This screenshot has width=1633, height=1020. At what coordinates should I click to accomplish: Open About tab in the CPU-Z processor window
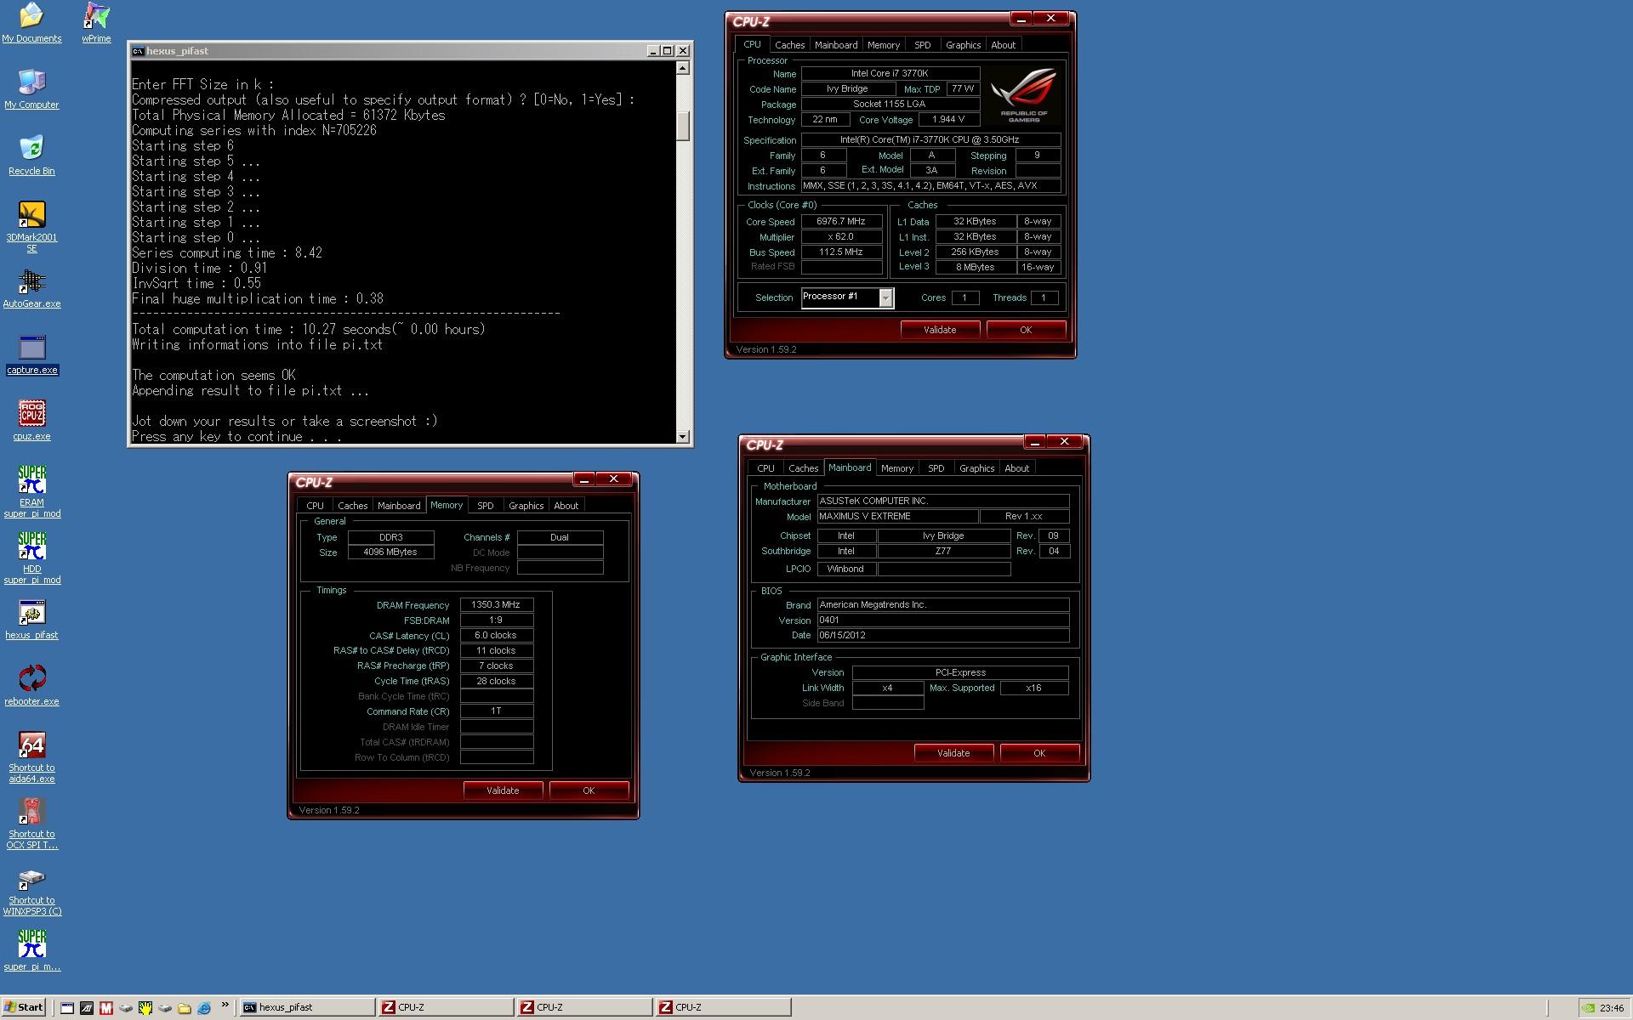[x=1004, y=45]
